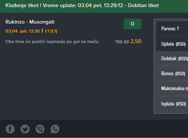This screenshot has width=188, height=138.
Task: Click the score result 1:1 (1:1)
Action: coord(51,31)
